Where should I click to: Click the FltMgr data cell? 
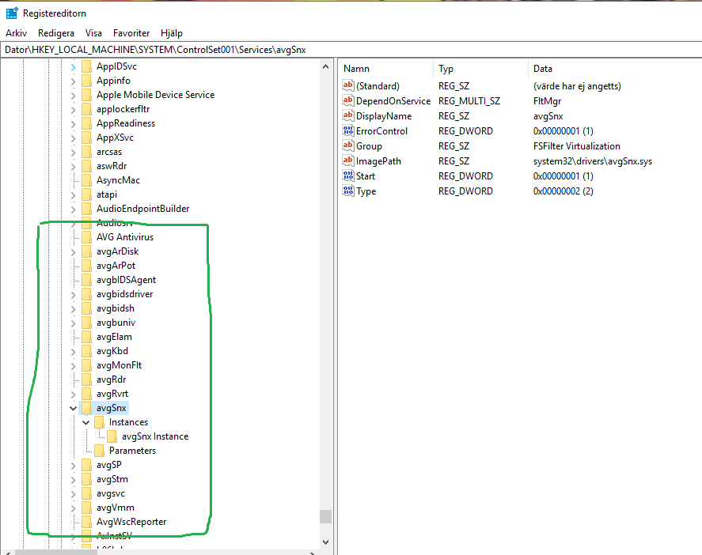tap(547, 101)
